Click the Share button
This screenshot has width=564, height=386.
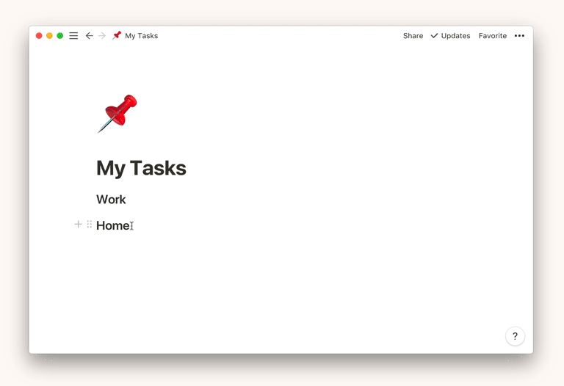413,36
